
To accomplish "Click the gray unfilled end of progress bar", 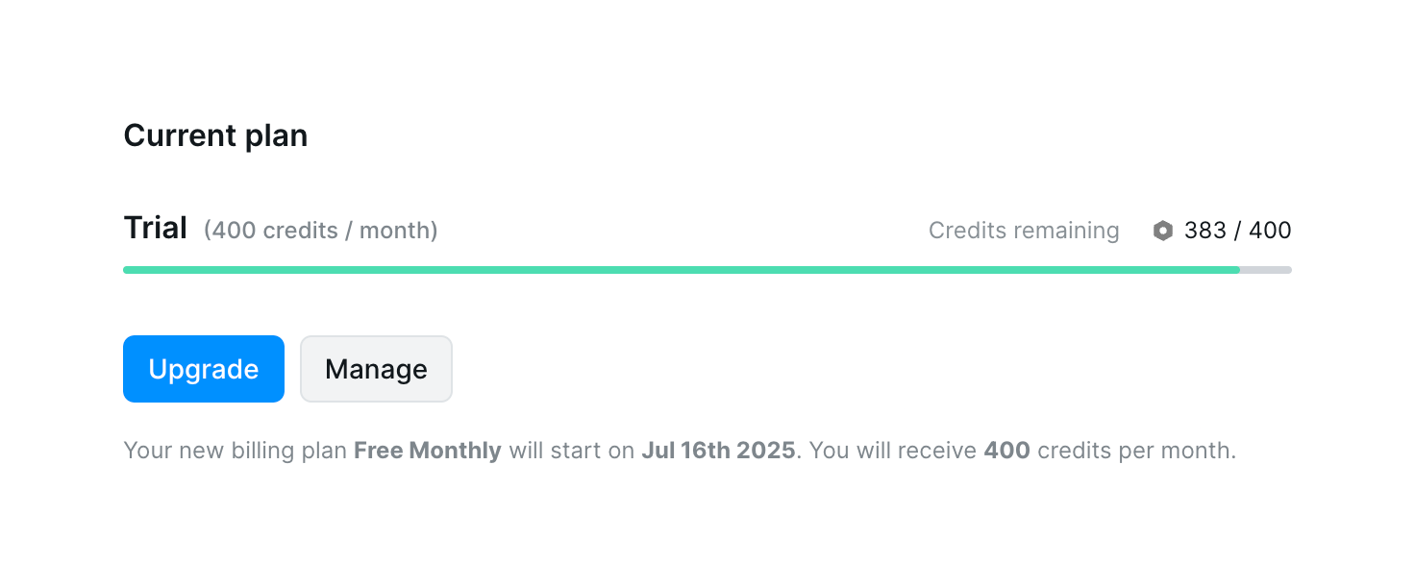I will [x=1266, y=270].
